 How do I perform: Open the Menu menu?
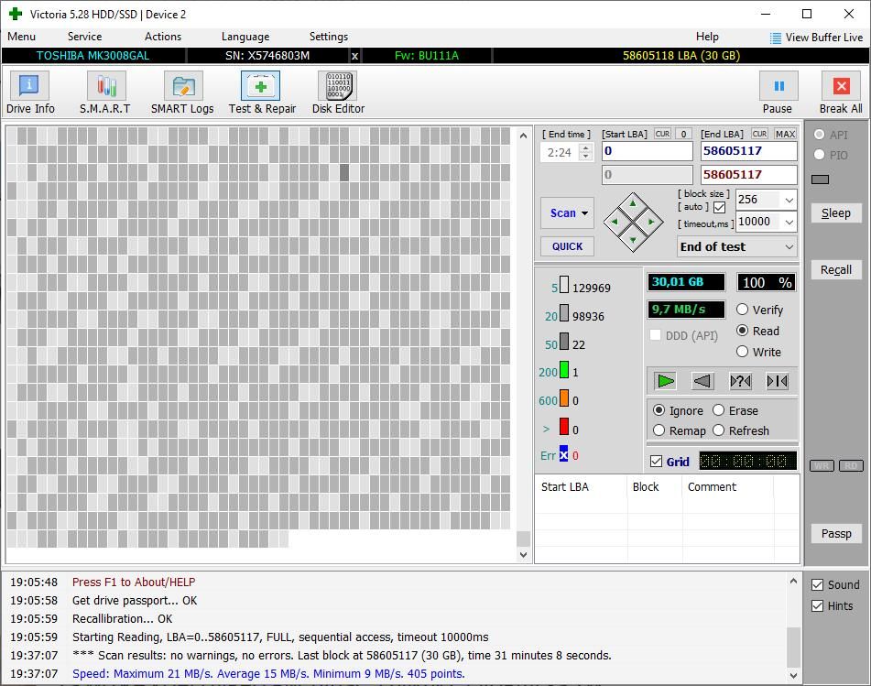(22, 37)
